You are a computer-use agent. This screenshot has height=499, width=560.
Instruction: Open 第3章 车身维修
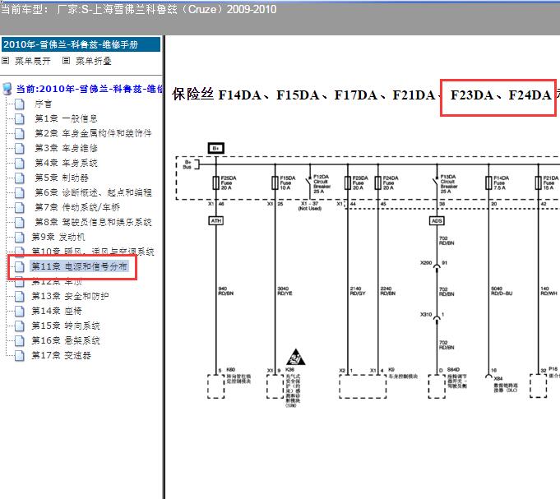click(x=66, y=148)
